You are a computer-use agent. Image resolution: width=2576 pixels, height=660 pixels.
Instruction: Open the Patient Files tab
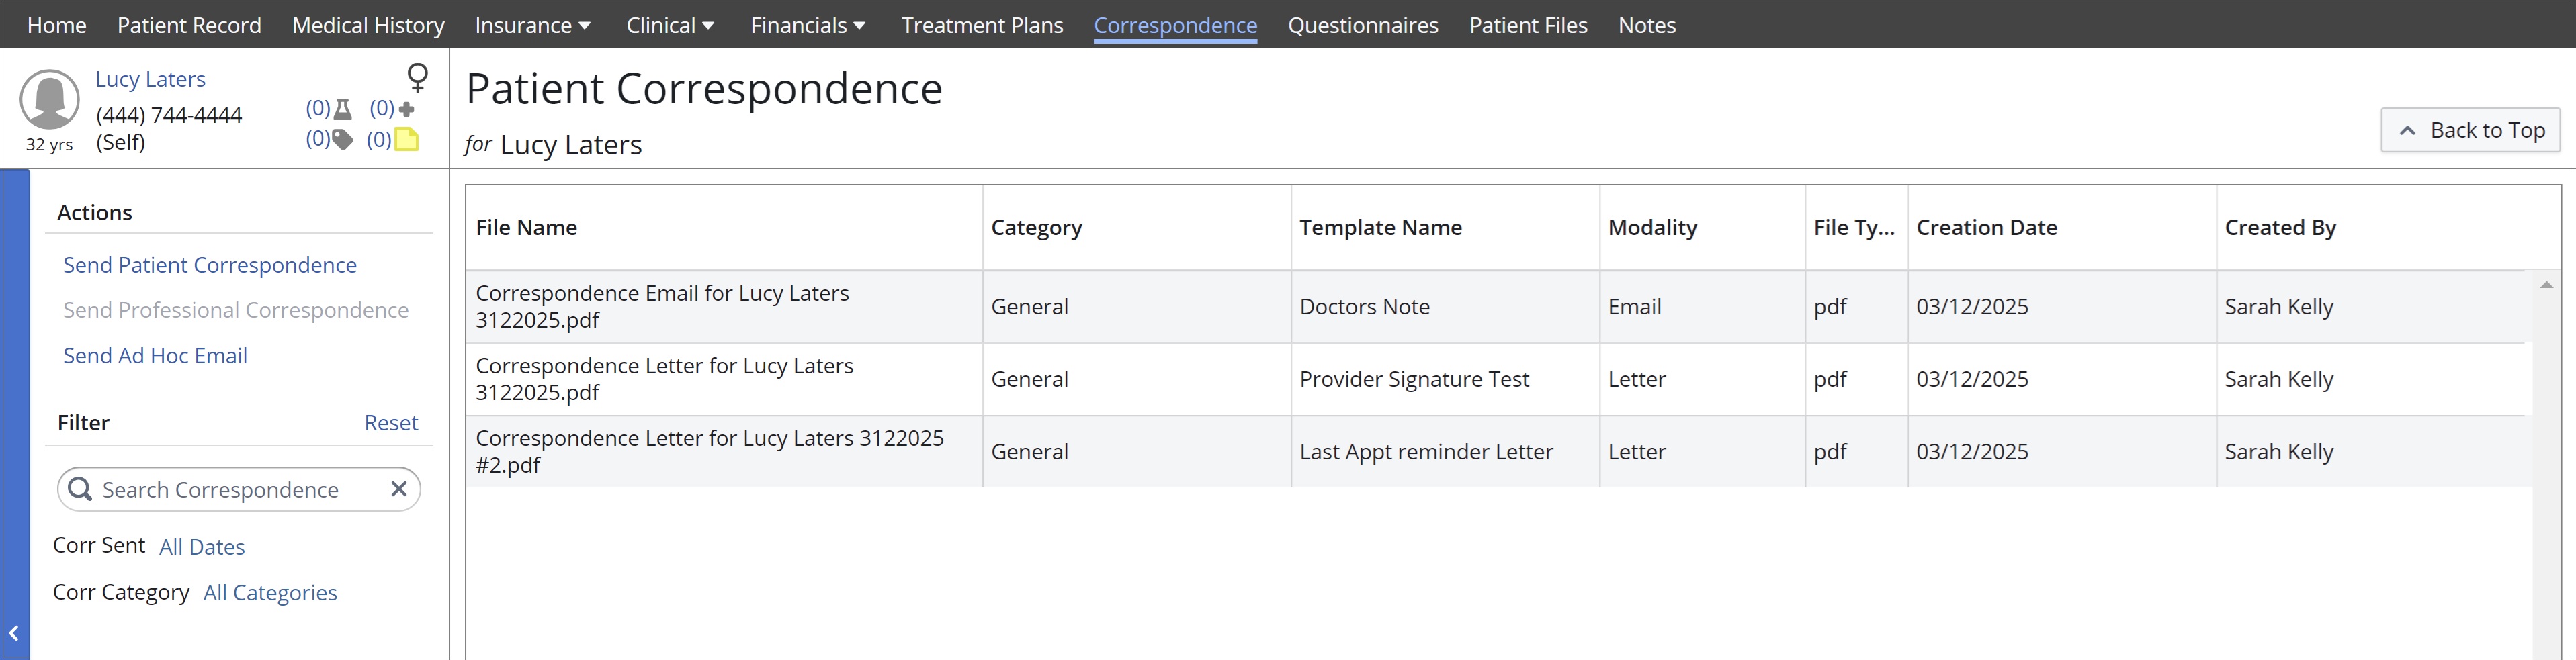1528,25
